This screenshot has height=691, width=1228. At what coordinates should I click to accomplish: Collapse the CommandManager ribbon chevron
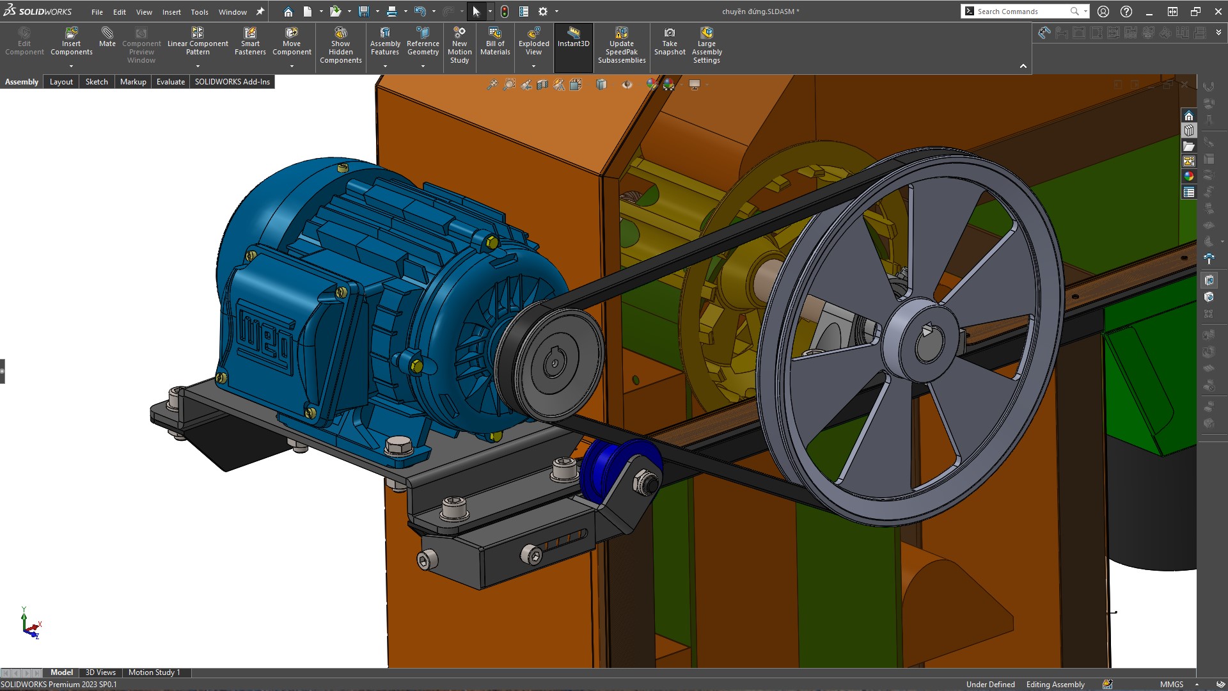1023,66
